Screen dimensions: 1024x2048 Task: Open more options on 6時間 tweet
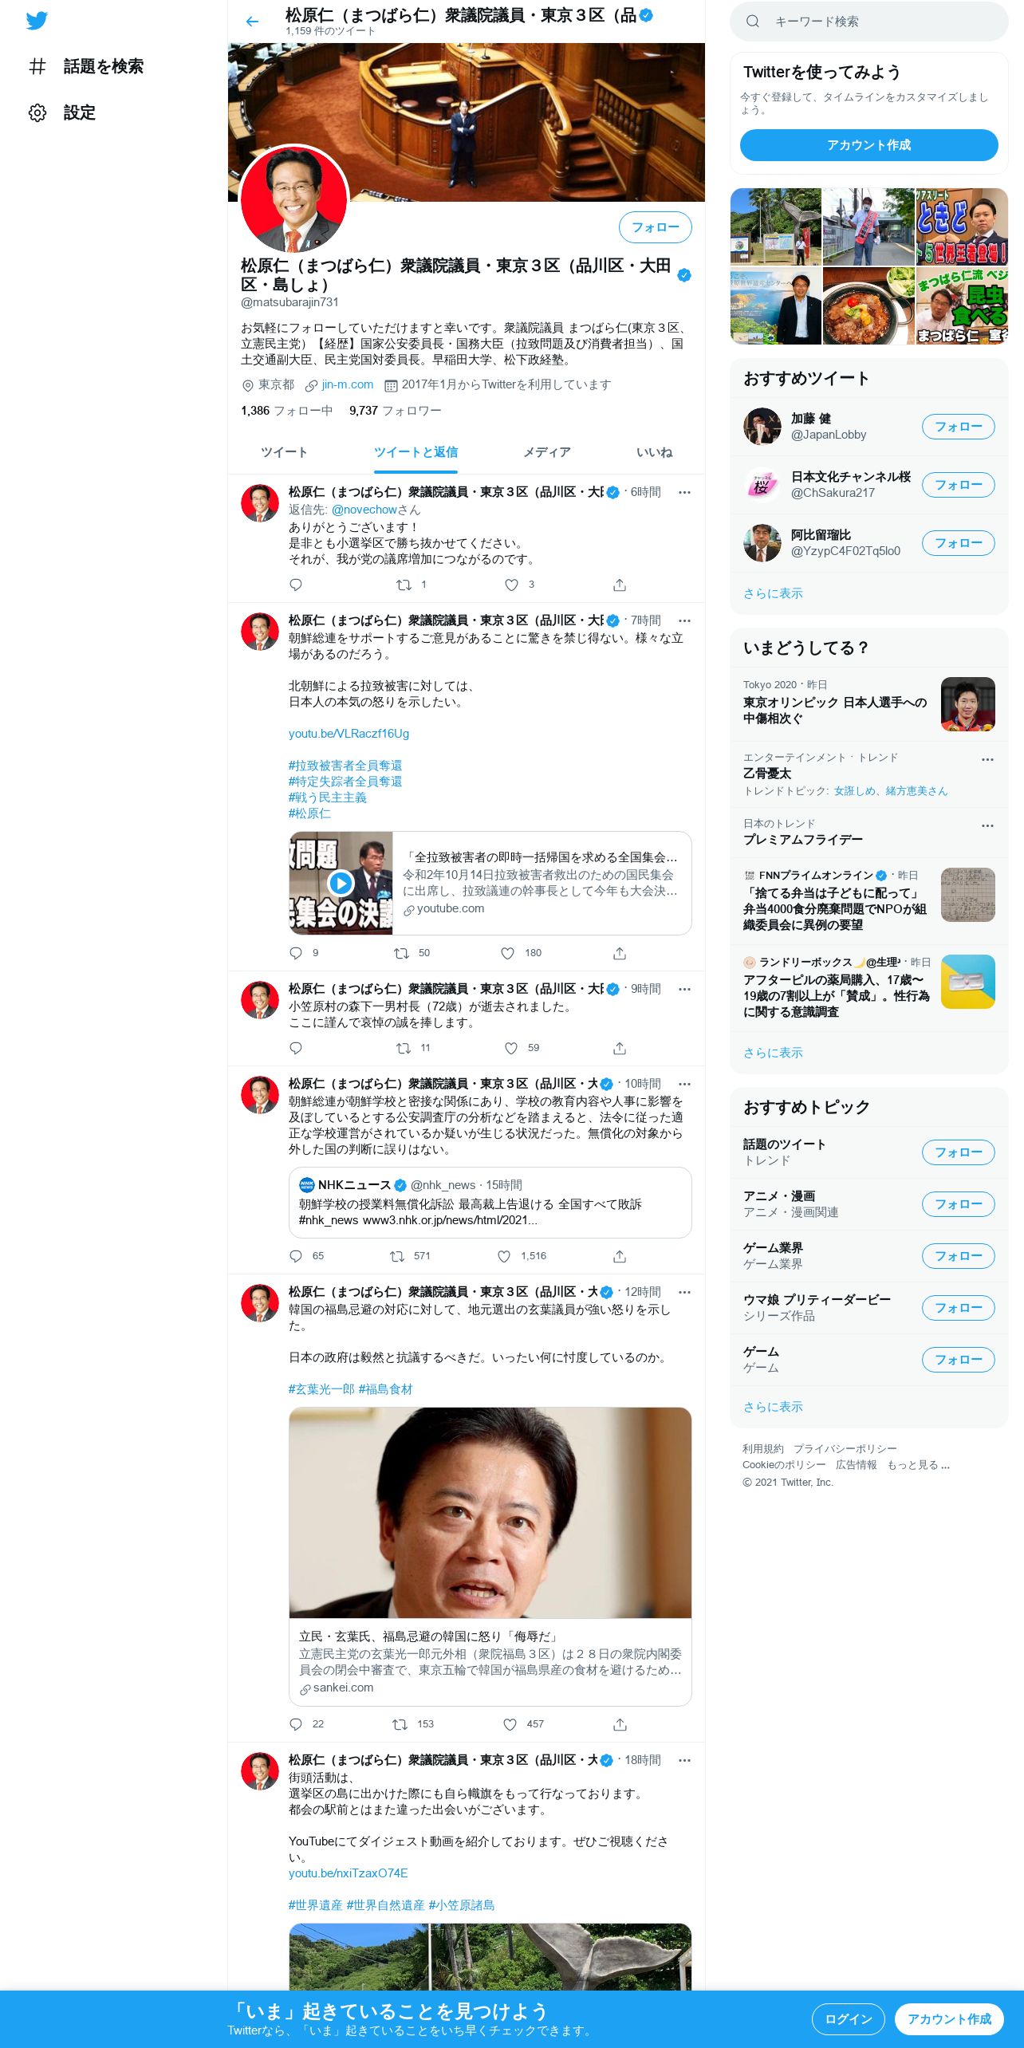(x=684, y=492)
